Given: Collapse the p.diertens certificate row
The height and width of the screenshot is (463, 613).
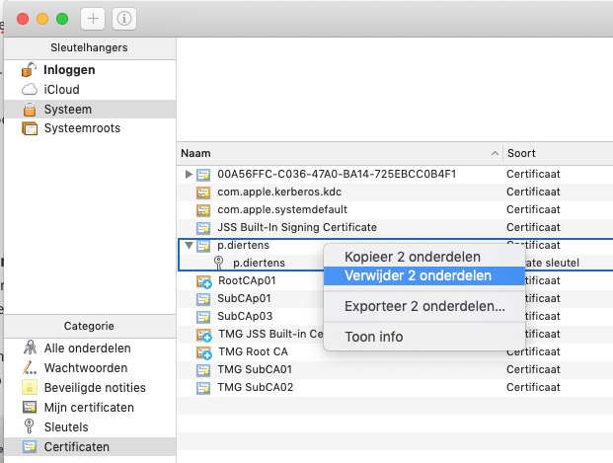Looking at the screenshot, I should pos(189,246).
